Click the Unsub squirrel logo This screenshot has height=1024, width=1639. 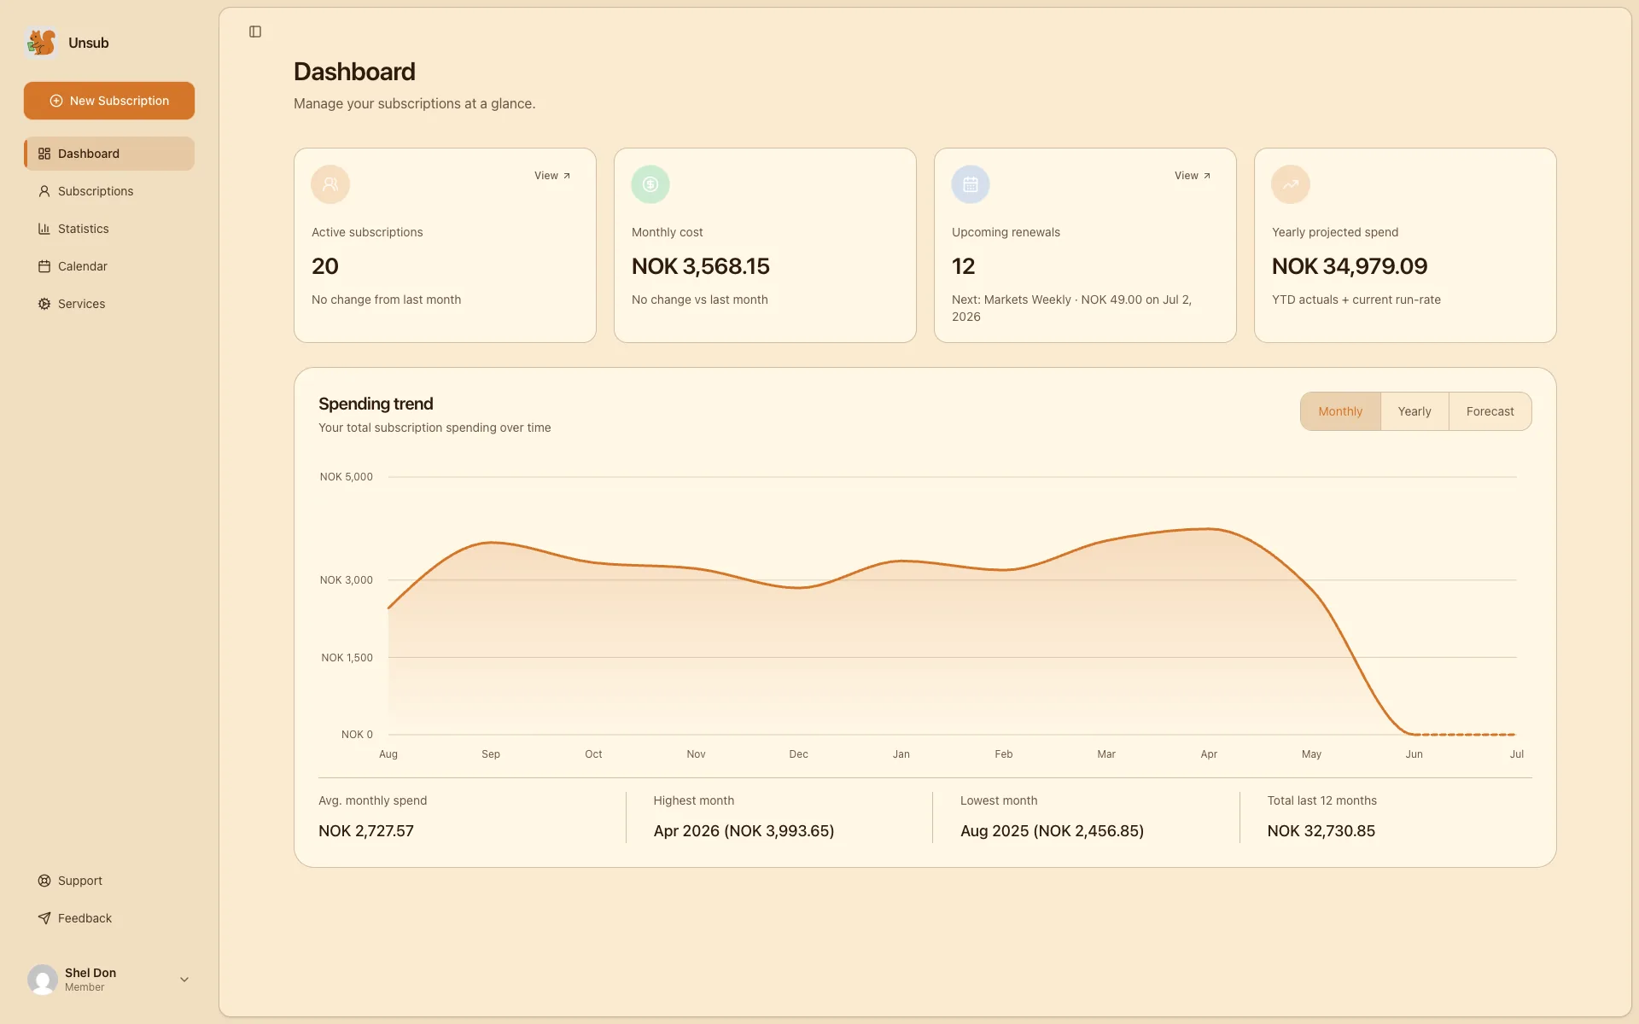41,43
